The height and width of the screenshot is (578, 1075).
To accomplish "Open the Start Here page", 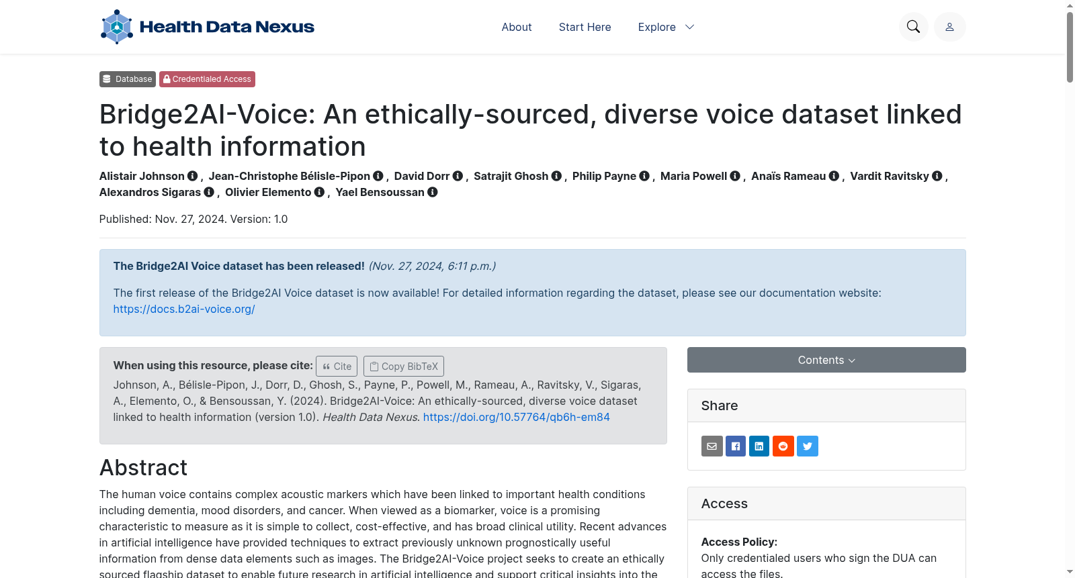I will 585,27.
